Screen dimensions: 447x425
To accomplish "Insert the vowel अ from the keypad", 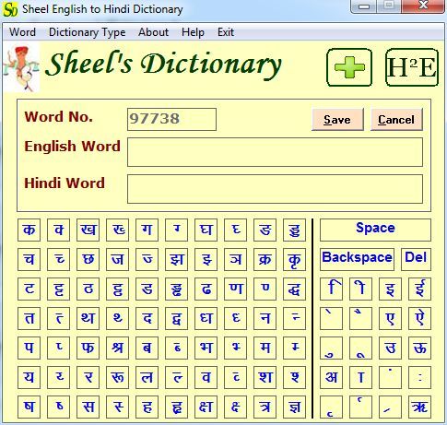I will (x=331, y=377).
